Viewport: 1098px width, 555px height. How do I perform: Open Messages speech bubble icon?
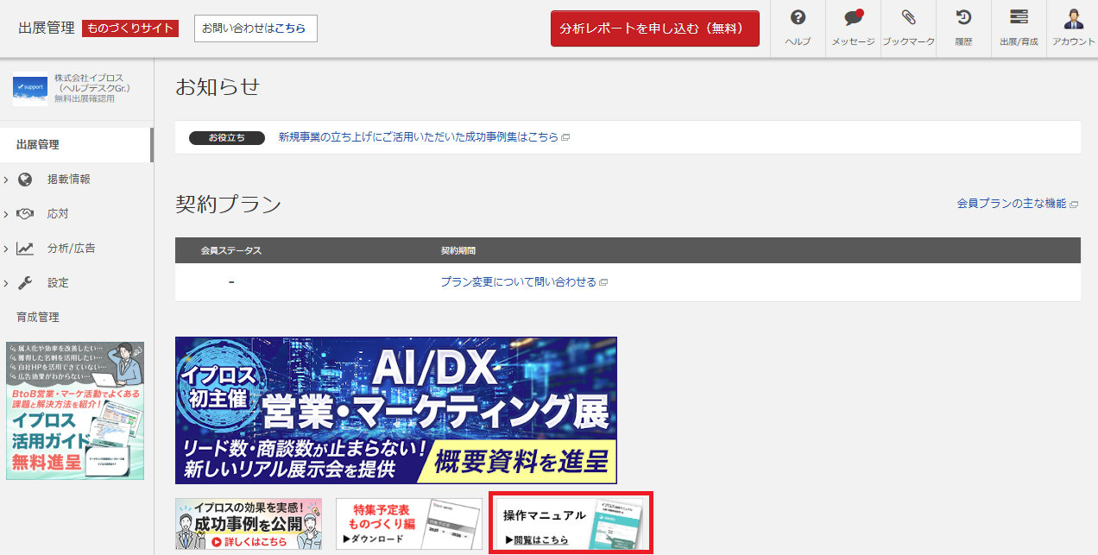[x=853, y=18]
